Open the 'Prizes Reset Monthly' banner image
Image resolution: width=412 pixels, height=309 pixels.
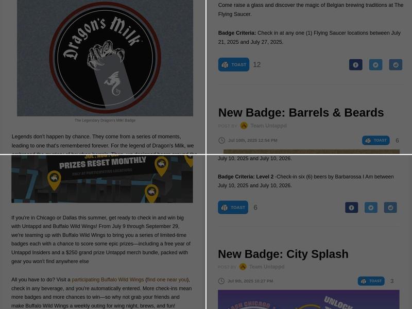tap(102, 179)
